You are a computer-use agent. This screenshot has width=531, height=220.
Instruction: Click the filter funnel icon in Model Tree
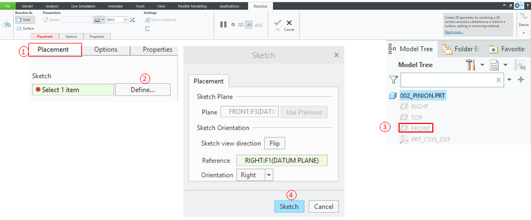[393, 80]
